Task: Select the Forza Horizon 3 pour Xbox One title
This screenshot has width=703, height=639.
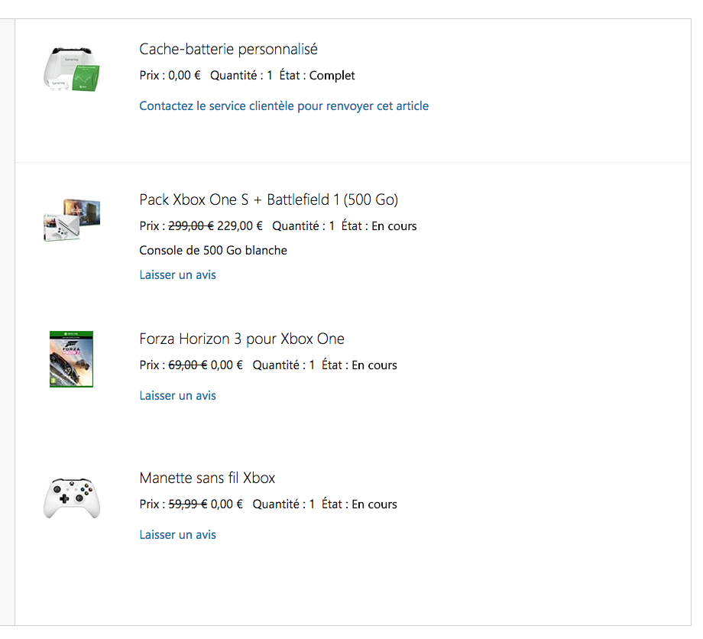Action: point(241,339)
